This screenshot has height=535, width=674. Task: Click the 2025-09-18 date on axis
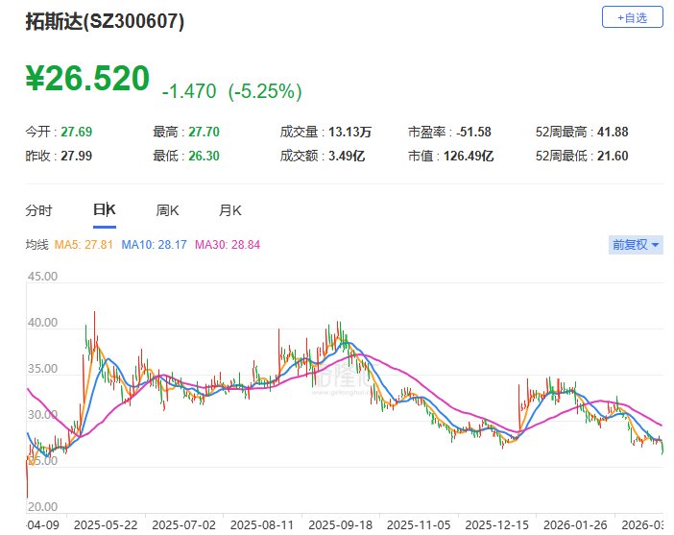click(340, 525)
